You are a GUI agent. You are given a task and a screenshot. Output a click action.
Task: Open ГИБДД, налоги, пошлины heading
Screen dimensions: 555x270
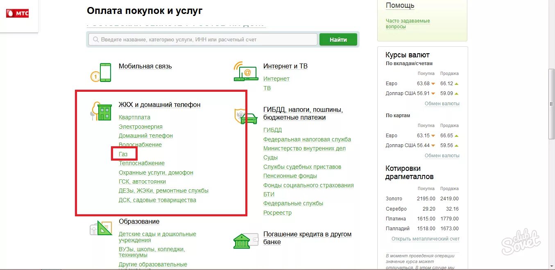tap(303, 113)
